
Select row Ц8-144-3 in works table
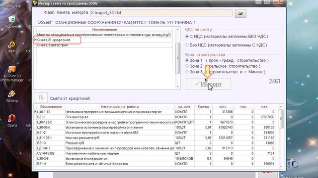155,148
